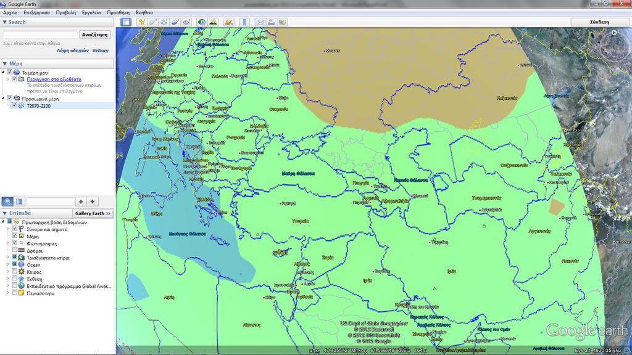Viewport: 632px width, 355px height.
Task: Show historical imagery with the clock icon
Action: 202,22
